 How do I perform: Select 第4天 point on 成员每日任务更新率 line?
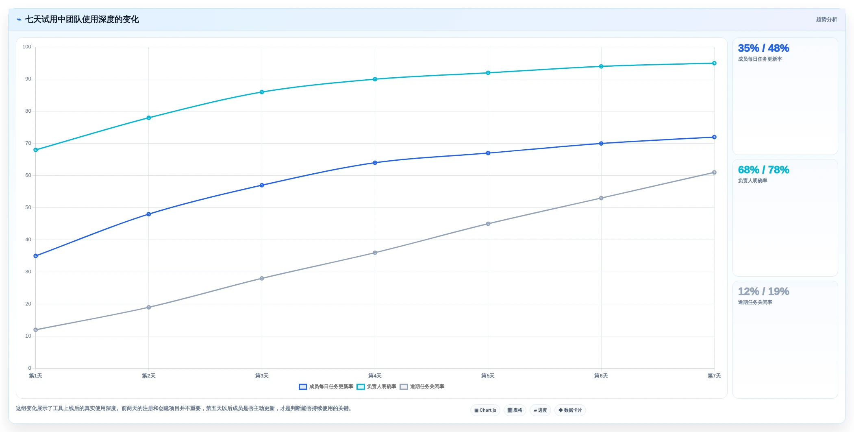tap(375, 163)
